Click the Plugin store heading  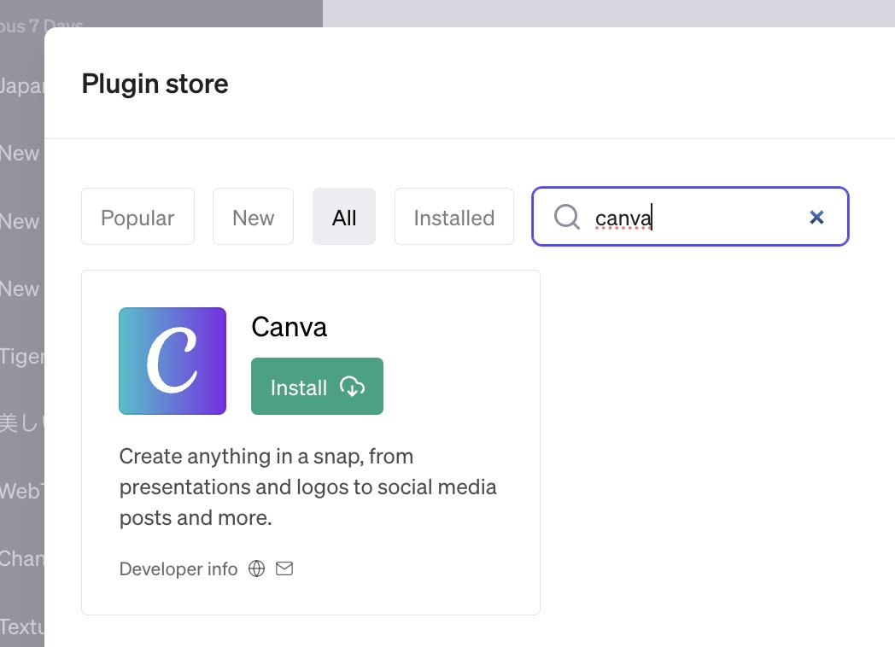155,84
